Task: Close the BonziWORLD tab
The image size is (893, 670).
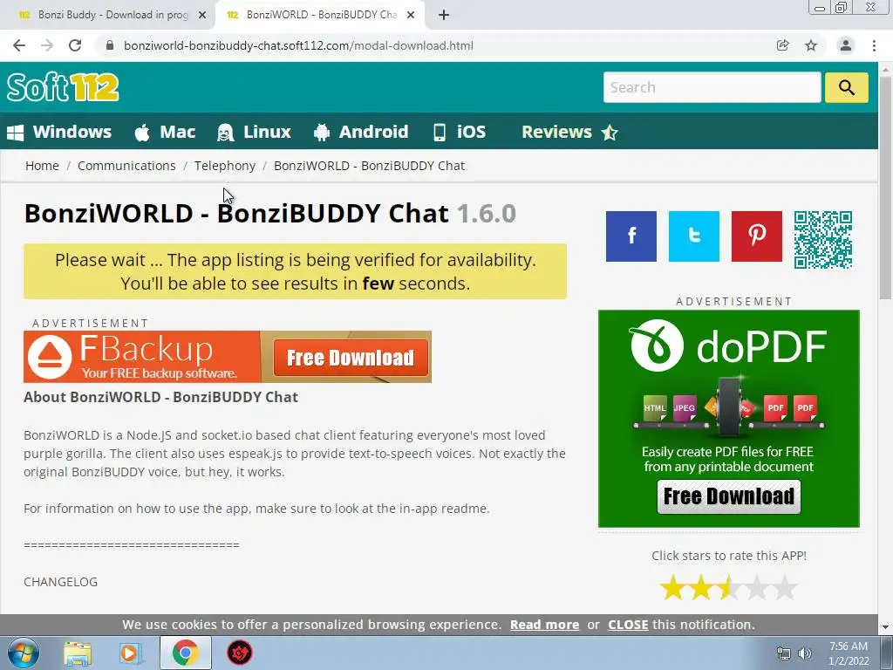Action: 411,16
